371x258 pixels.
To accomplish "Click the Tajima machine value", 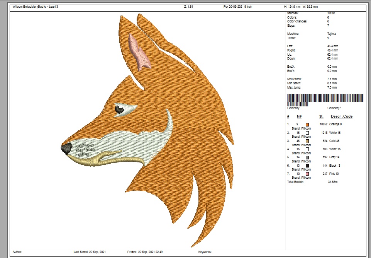I will click(331, 34).
